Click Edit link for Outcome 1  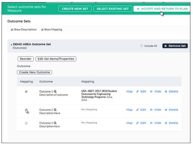(x=143, y=91)
